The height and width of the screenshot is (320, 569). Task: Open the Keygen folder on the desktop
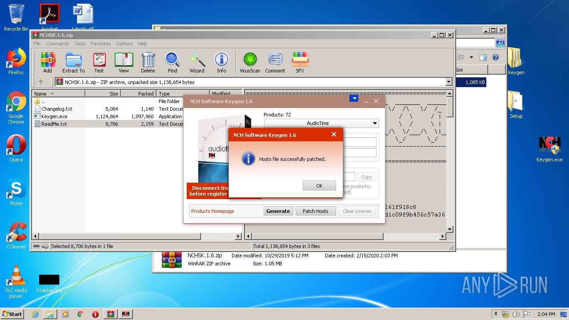[516, 61]
